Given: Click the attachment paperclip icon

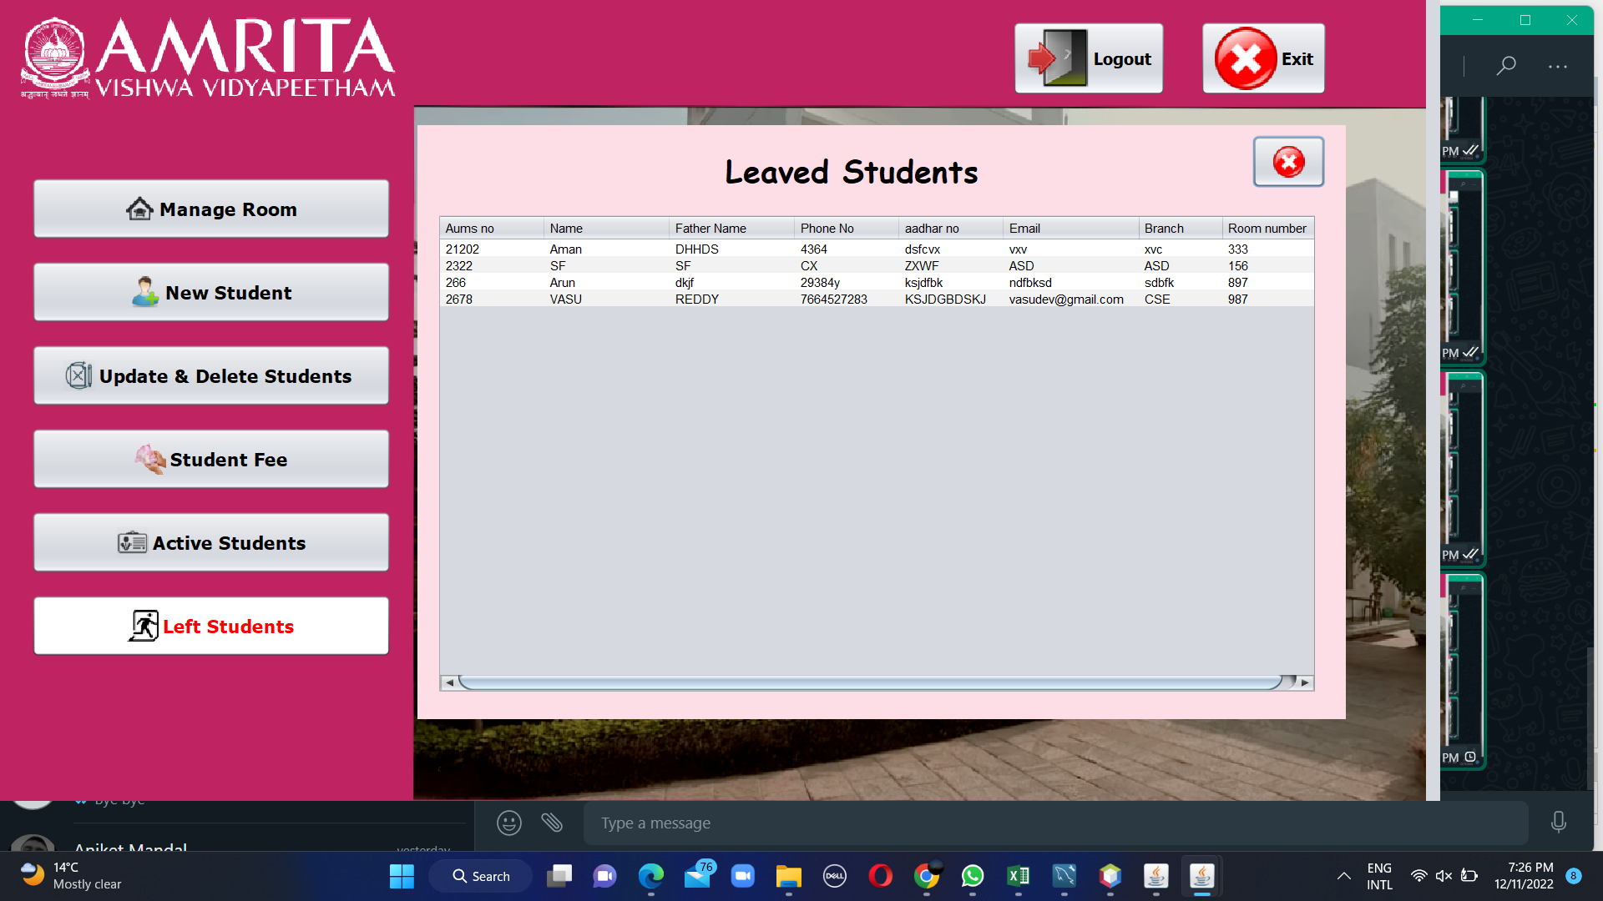Looking at the screenshot, I should tap(552, 823).
